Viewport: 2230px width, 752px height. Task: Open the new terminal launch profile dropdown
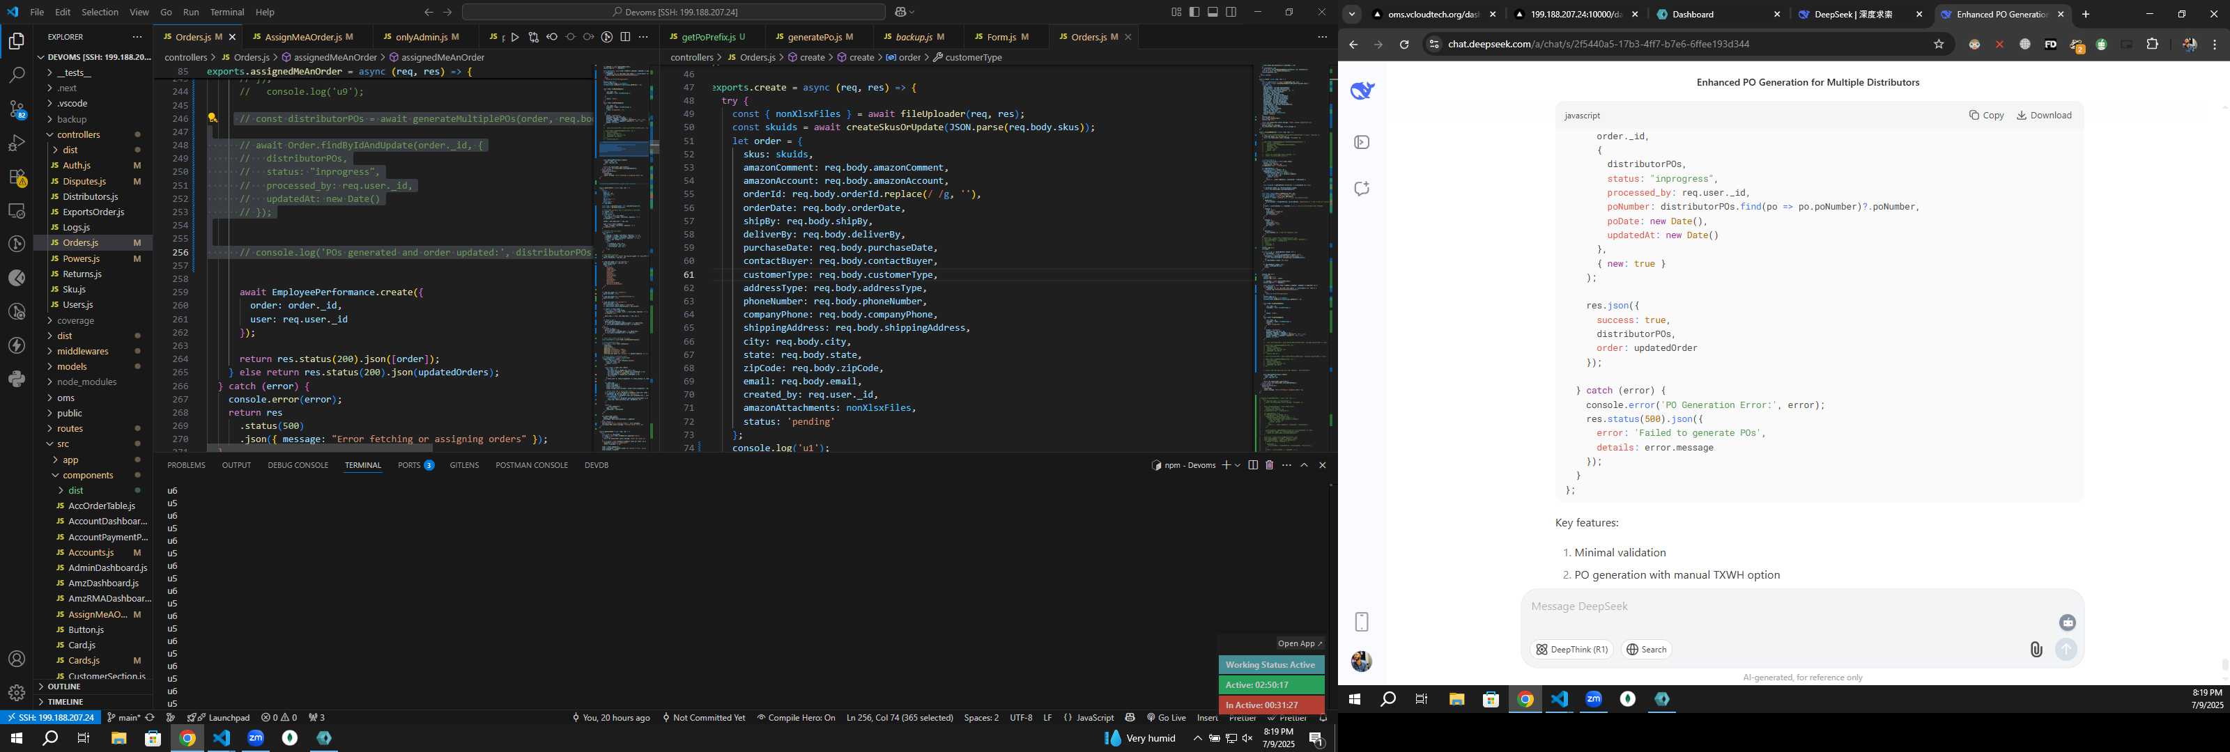pyautogui.click(x=1238, y=466)
